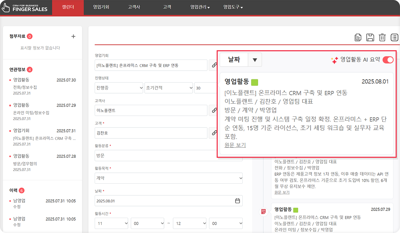Click the 방문 / 계약 / 박영업 line

pyautogui.click(x=251, y=110)
